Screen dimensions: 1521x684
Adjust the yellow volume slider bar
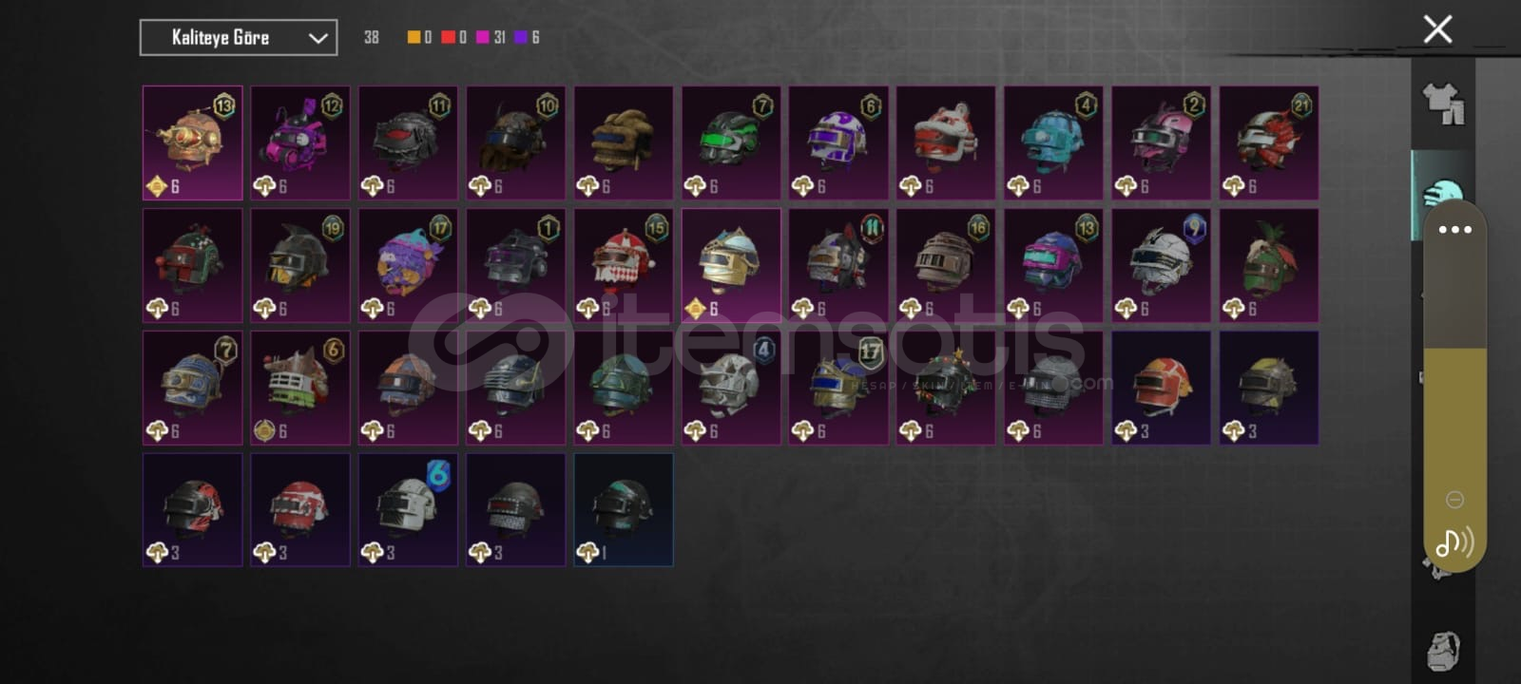click(x=1454, y=418)
